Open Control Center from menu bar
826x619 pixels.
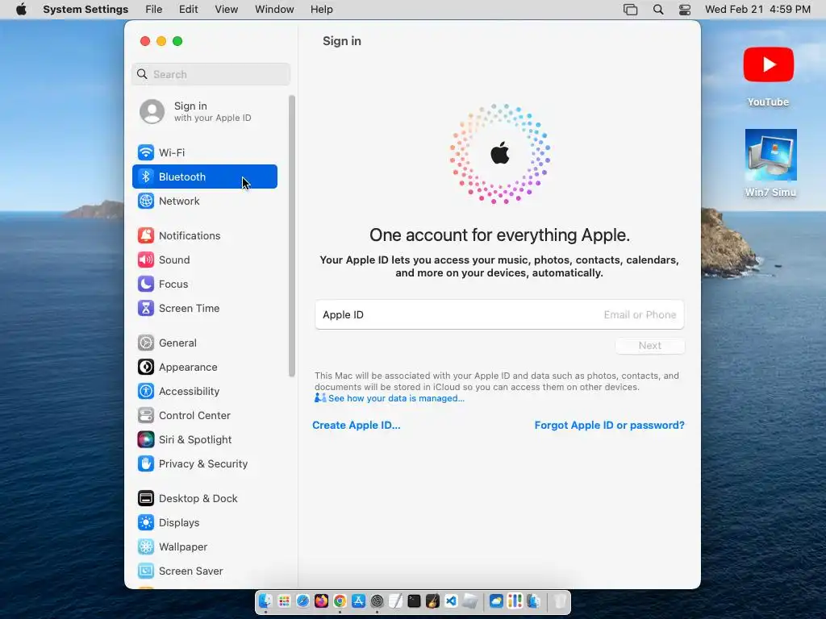click(x=684, y=10)
